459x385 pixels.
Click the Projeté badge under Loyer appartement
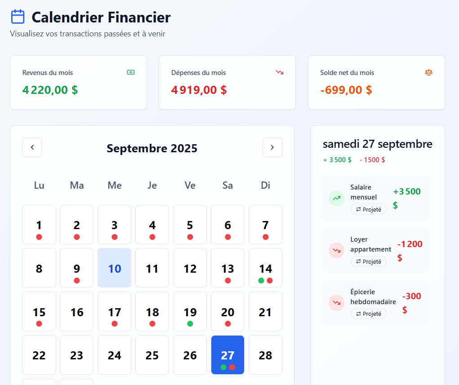coord(369,261)
